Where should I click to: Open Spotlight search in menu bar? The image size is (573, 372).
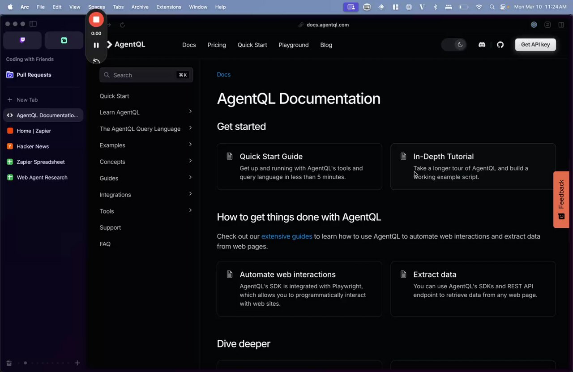(492, 7)
